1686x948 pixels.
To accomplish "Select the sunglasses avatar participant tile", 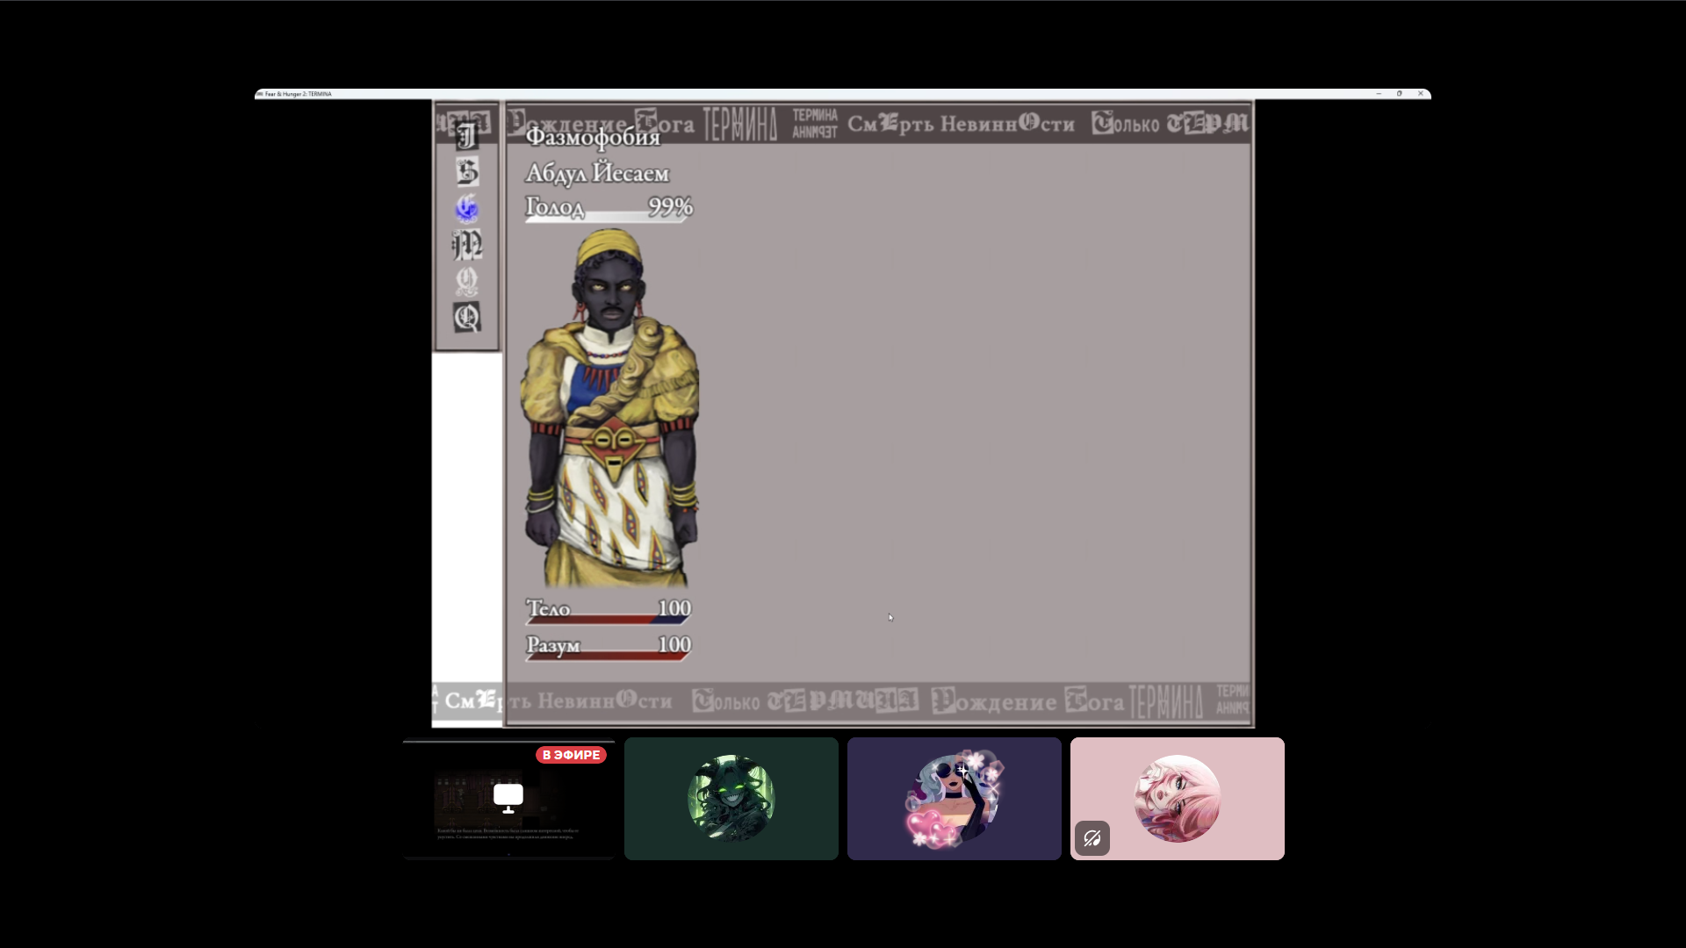I will [955, 799].
